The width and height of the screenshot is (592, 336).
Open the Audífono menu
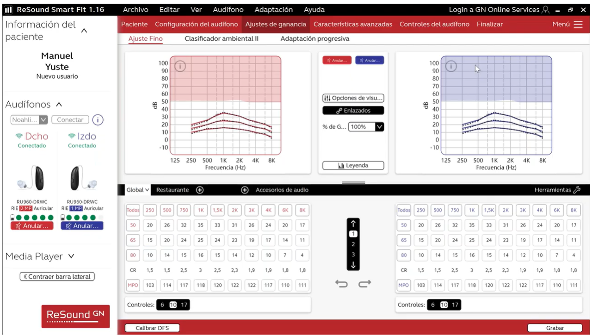point(228,10)
